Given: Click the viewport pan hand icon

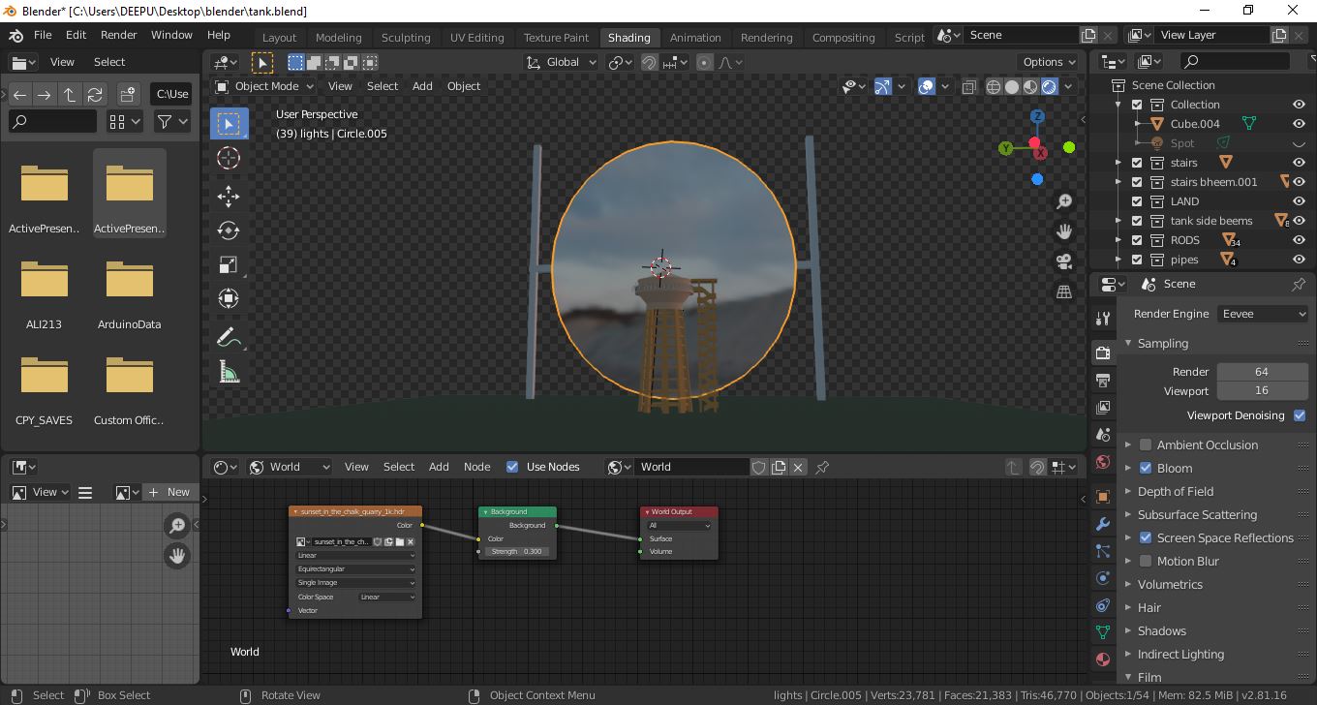Looking at the screenshot, I should click(1064, 231).
